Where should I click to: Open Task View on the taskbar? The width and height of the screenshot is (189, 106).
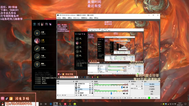coord(46,104)
